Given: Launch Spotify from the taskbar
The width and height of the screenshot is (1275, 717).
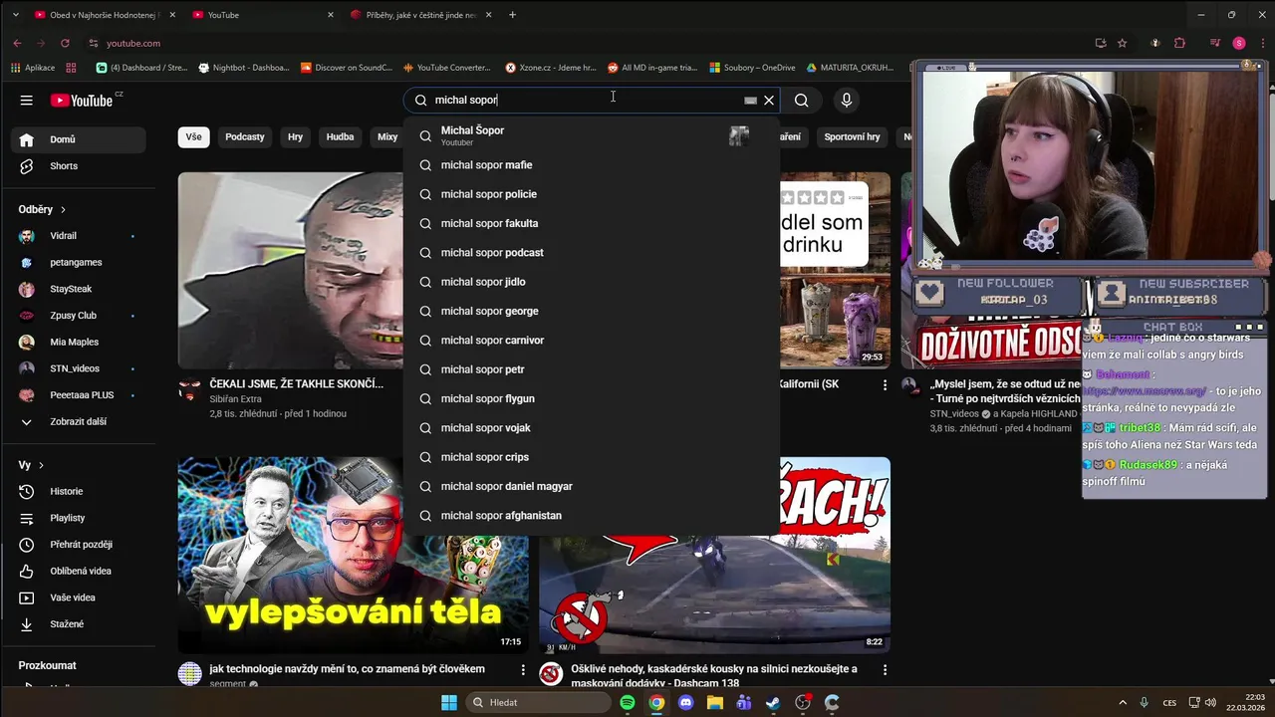Looking at the screenshot, I should point(628,702).
